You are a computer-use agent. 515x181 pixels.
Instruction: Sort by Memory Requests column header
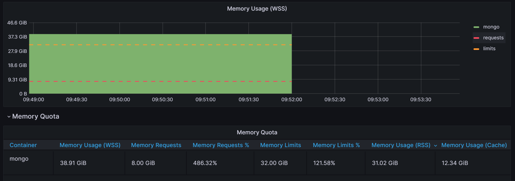(x=156, y=145)
